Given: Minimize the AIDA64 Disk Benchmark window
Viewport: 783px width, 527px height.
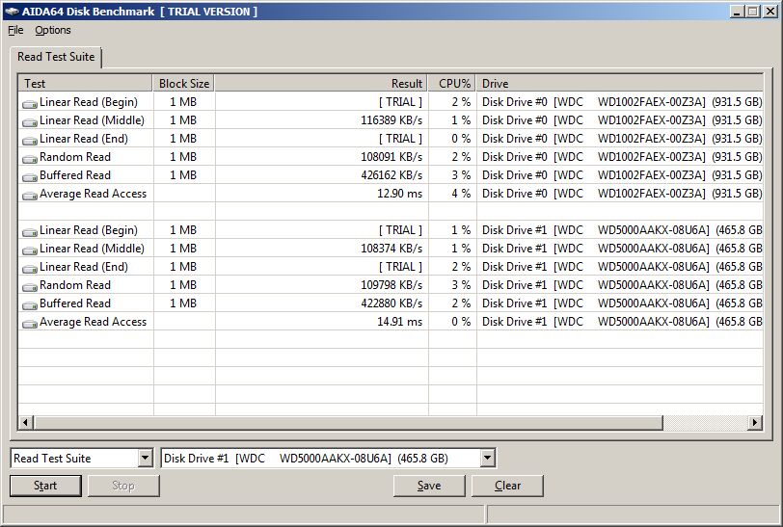Looking at the screenshot, I should [737, 11].
